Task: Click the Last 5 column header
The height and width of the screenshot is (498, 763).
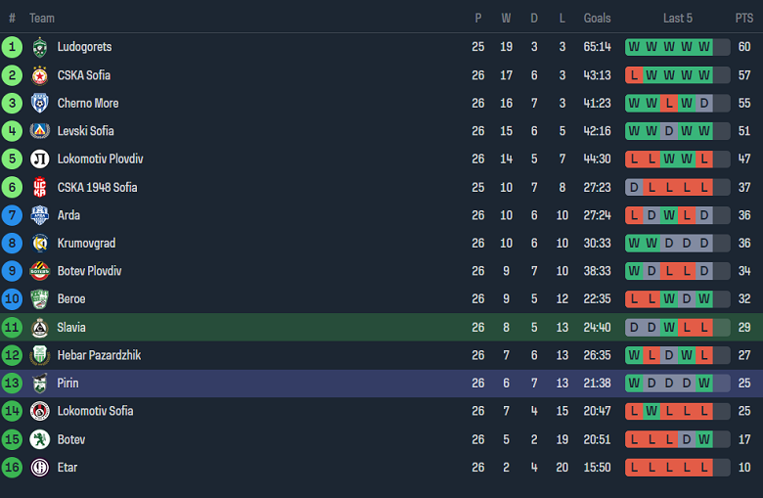Action: pos(678,18)
